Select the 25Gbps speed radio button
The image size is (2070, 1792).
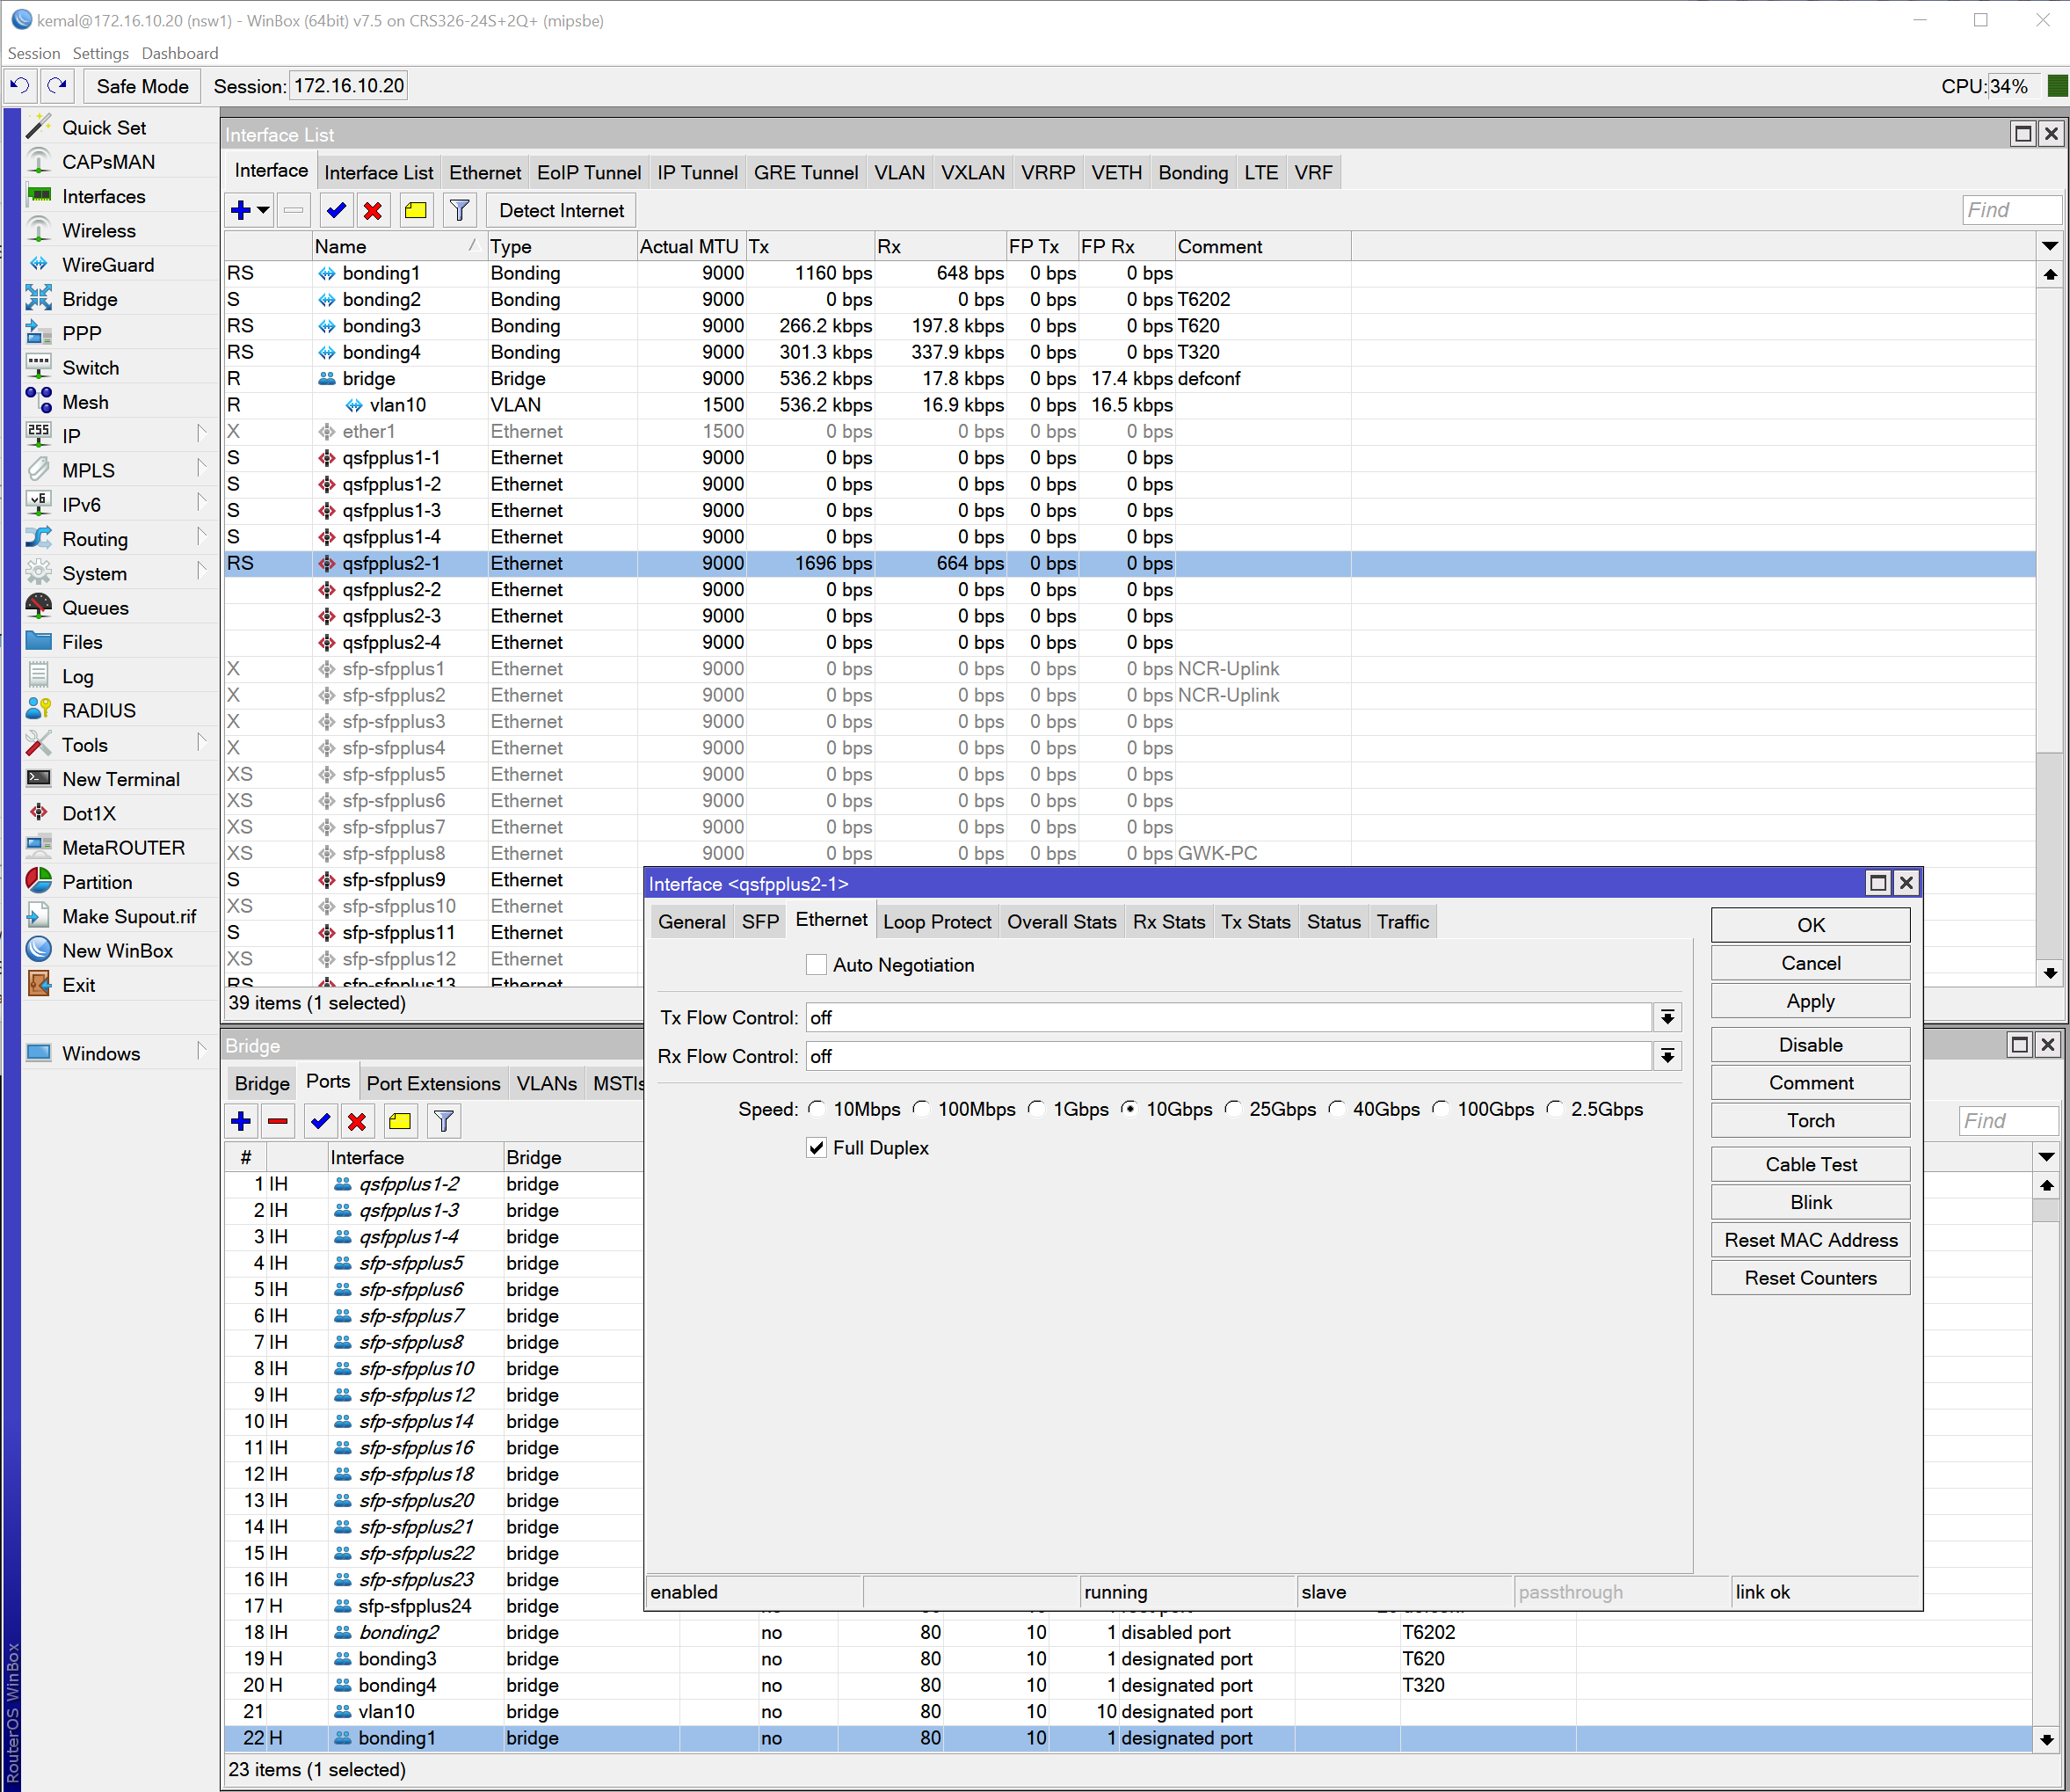1232,1108
